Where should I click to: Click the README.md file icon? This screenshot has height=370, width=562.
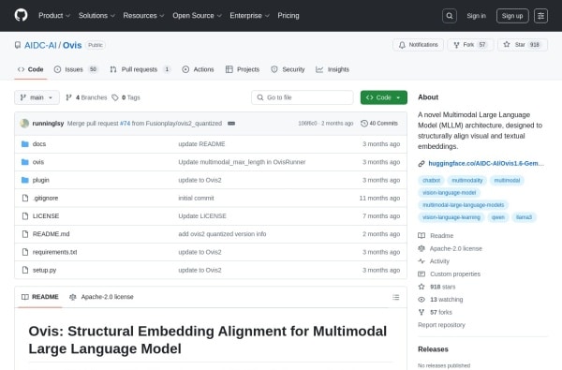coord(25,234)
